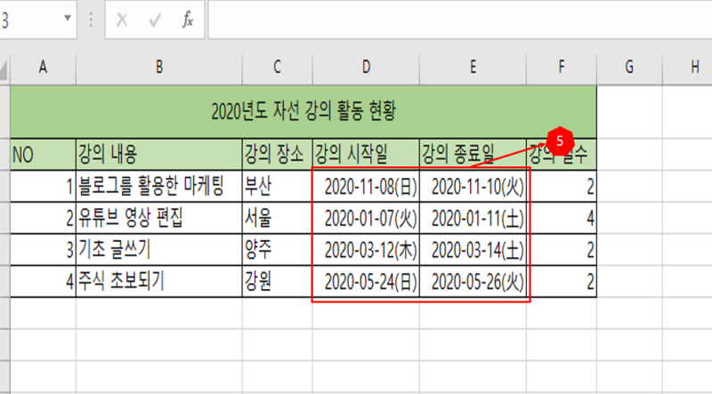Click the 강의 종료일 header cell
712x394 pixels.
coord(473,155)
